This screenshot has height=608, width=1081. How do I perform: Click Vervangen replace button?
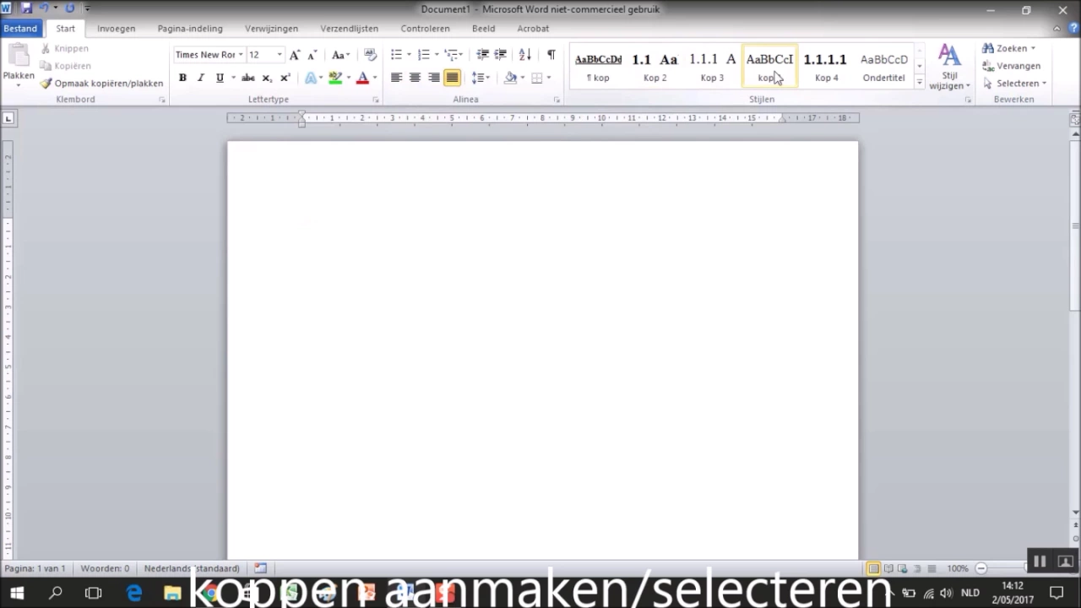(x=1011, y=66)
